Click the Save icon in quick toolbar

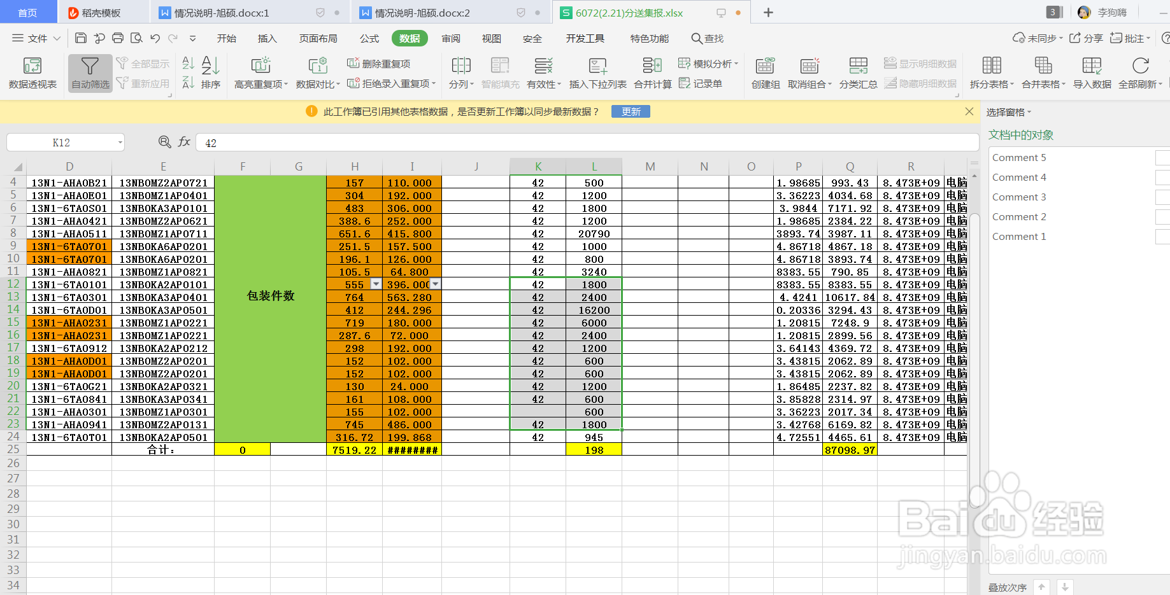coord(81,38)
